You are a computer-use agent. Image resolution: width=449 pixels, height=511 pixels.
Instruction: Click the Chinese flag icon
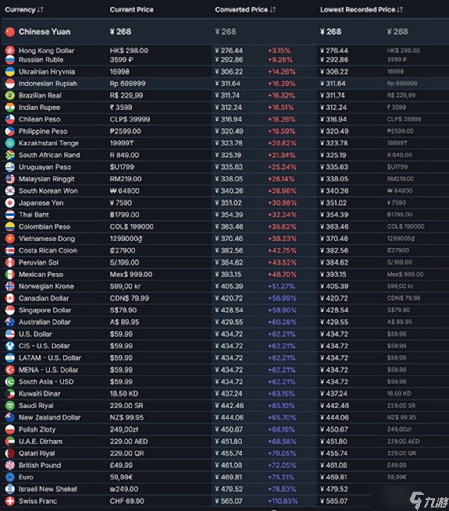(10, 32)
